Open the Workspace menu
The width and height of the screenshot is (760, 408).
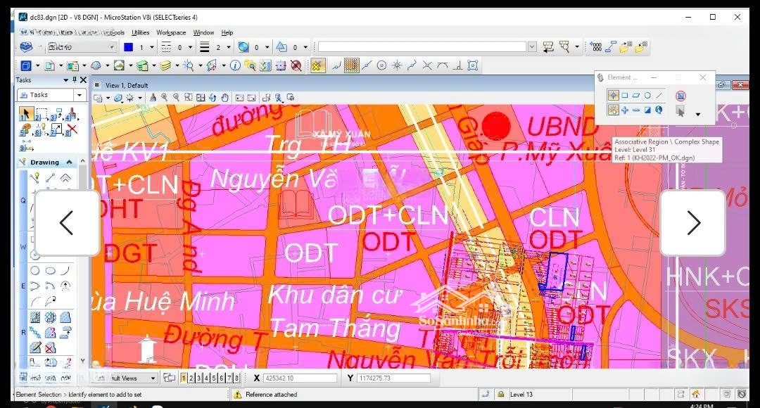(171, 32)
